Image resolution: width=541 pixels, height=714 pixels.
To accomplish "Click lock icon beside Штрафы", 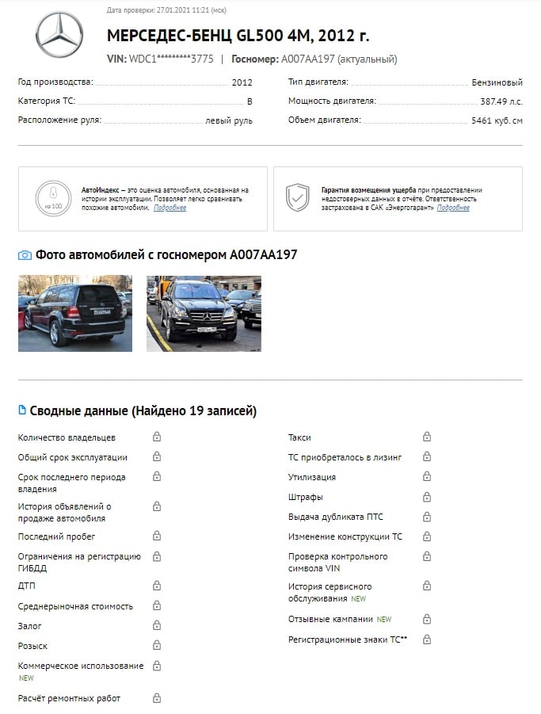I will pos(427,497).
